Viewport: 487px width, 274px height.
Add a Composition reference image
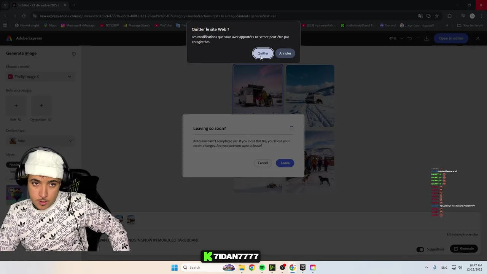point(41,105)
